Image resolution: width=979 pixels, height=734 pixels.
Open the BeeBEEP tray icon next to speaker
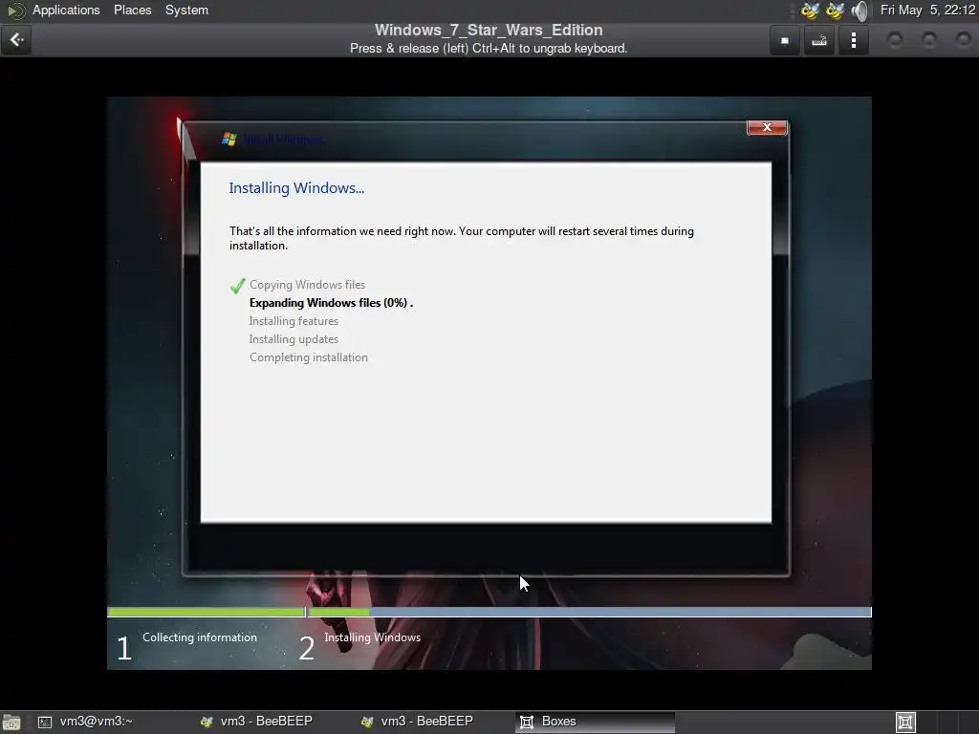pyautogui.click(x=835, y=11)
